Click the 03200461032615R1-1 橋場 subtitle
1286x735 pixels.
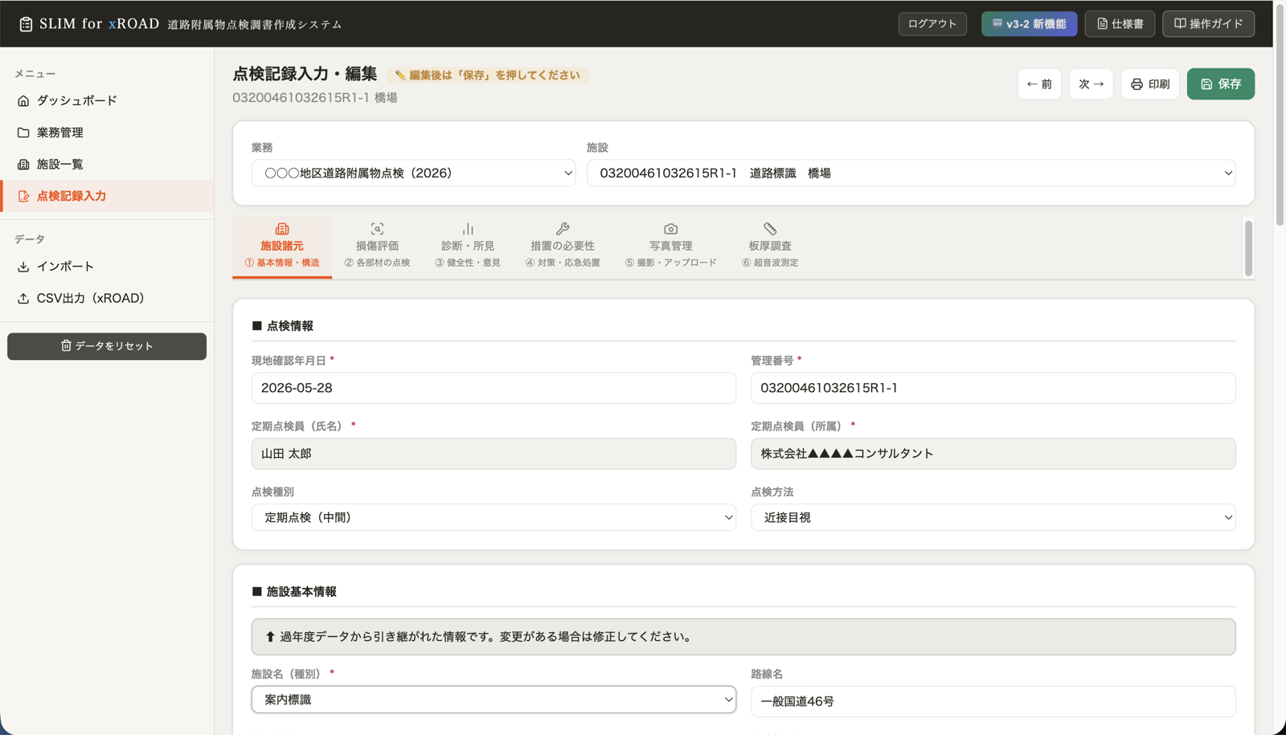pyautogui.click(x=315, y=98)
